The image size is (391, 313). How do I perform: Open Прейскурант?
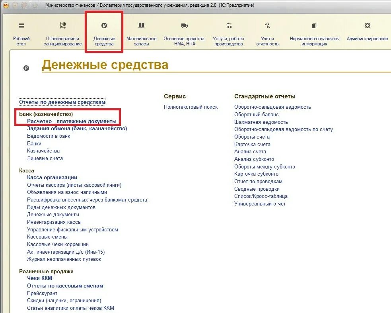pyautogui.click(x=42, y=293)
